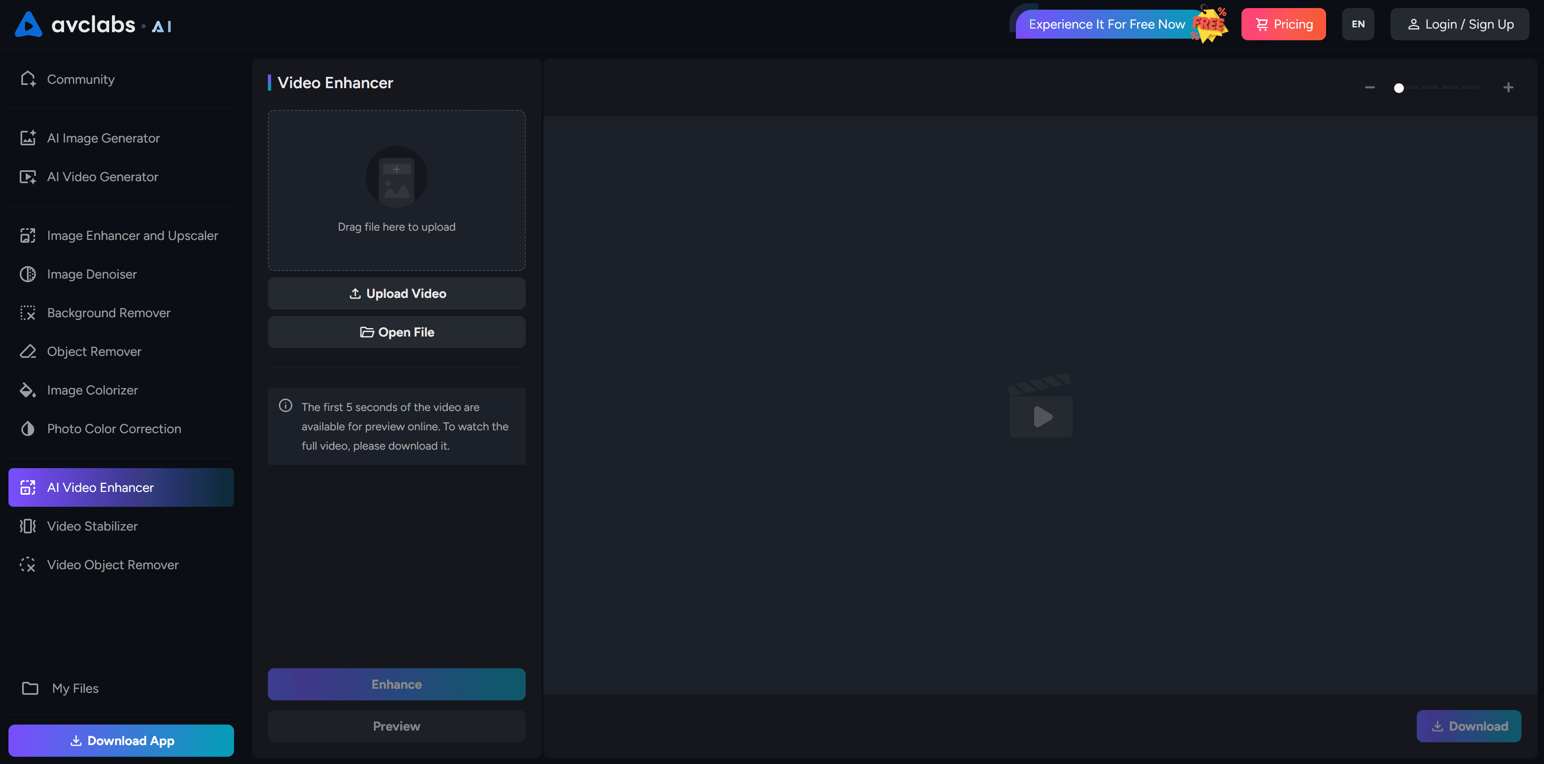Select Background Remover tool

121,312
